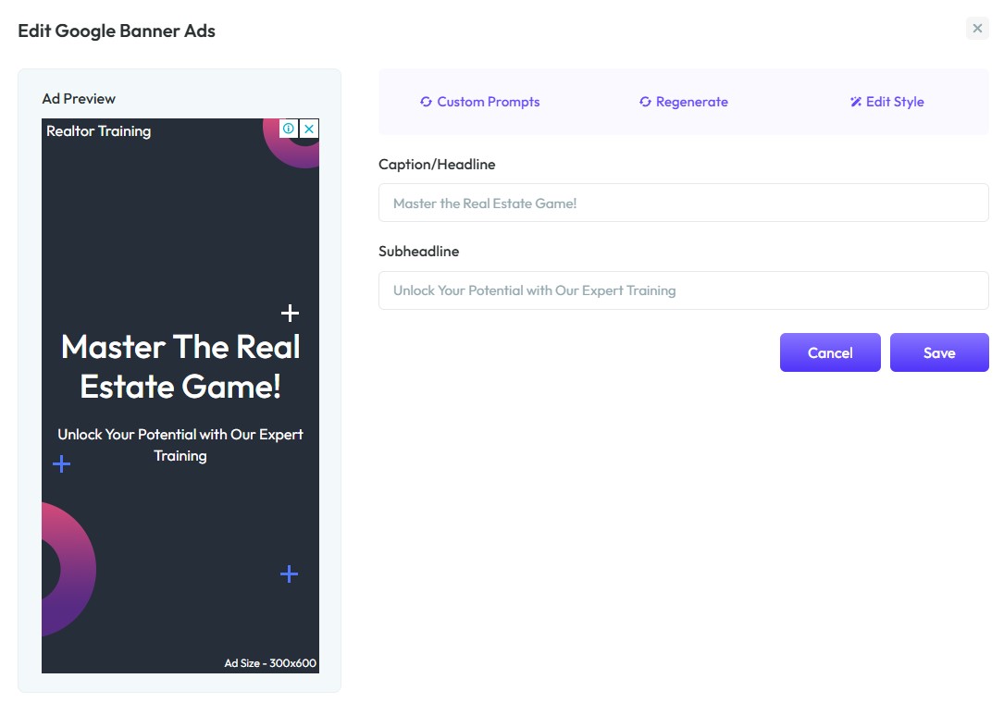Save the banner ad changes

coord(939,352)
